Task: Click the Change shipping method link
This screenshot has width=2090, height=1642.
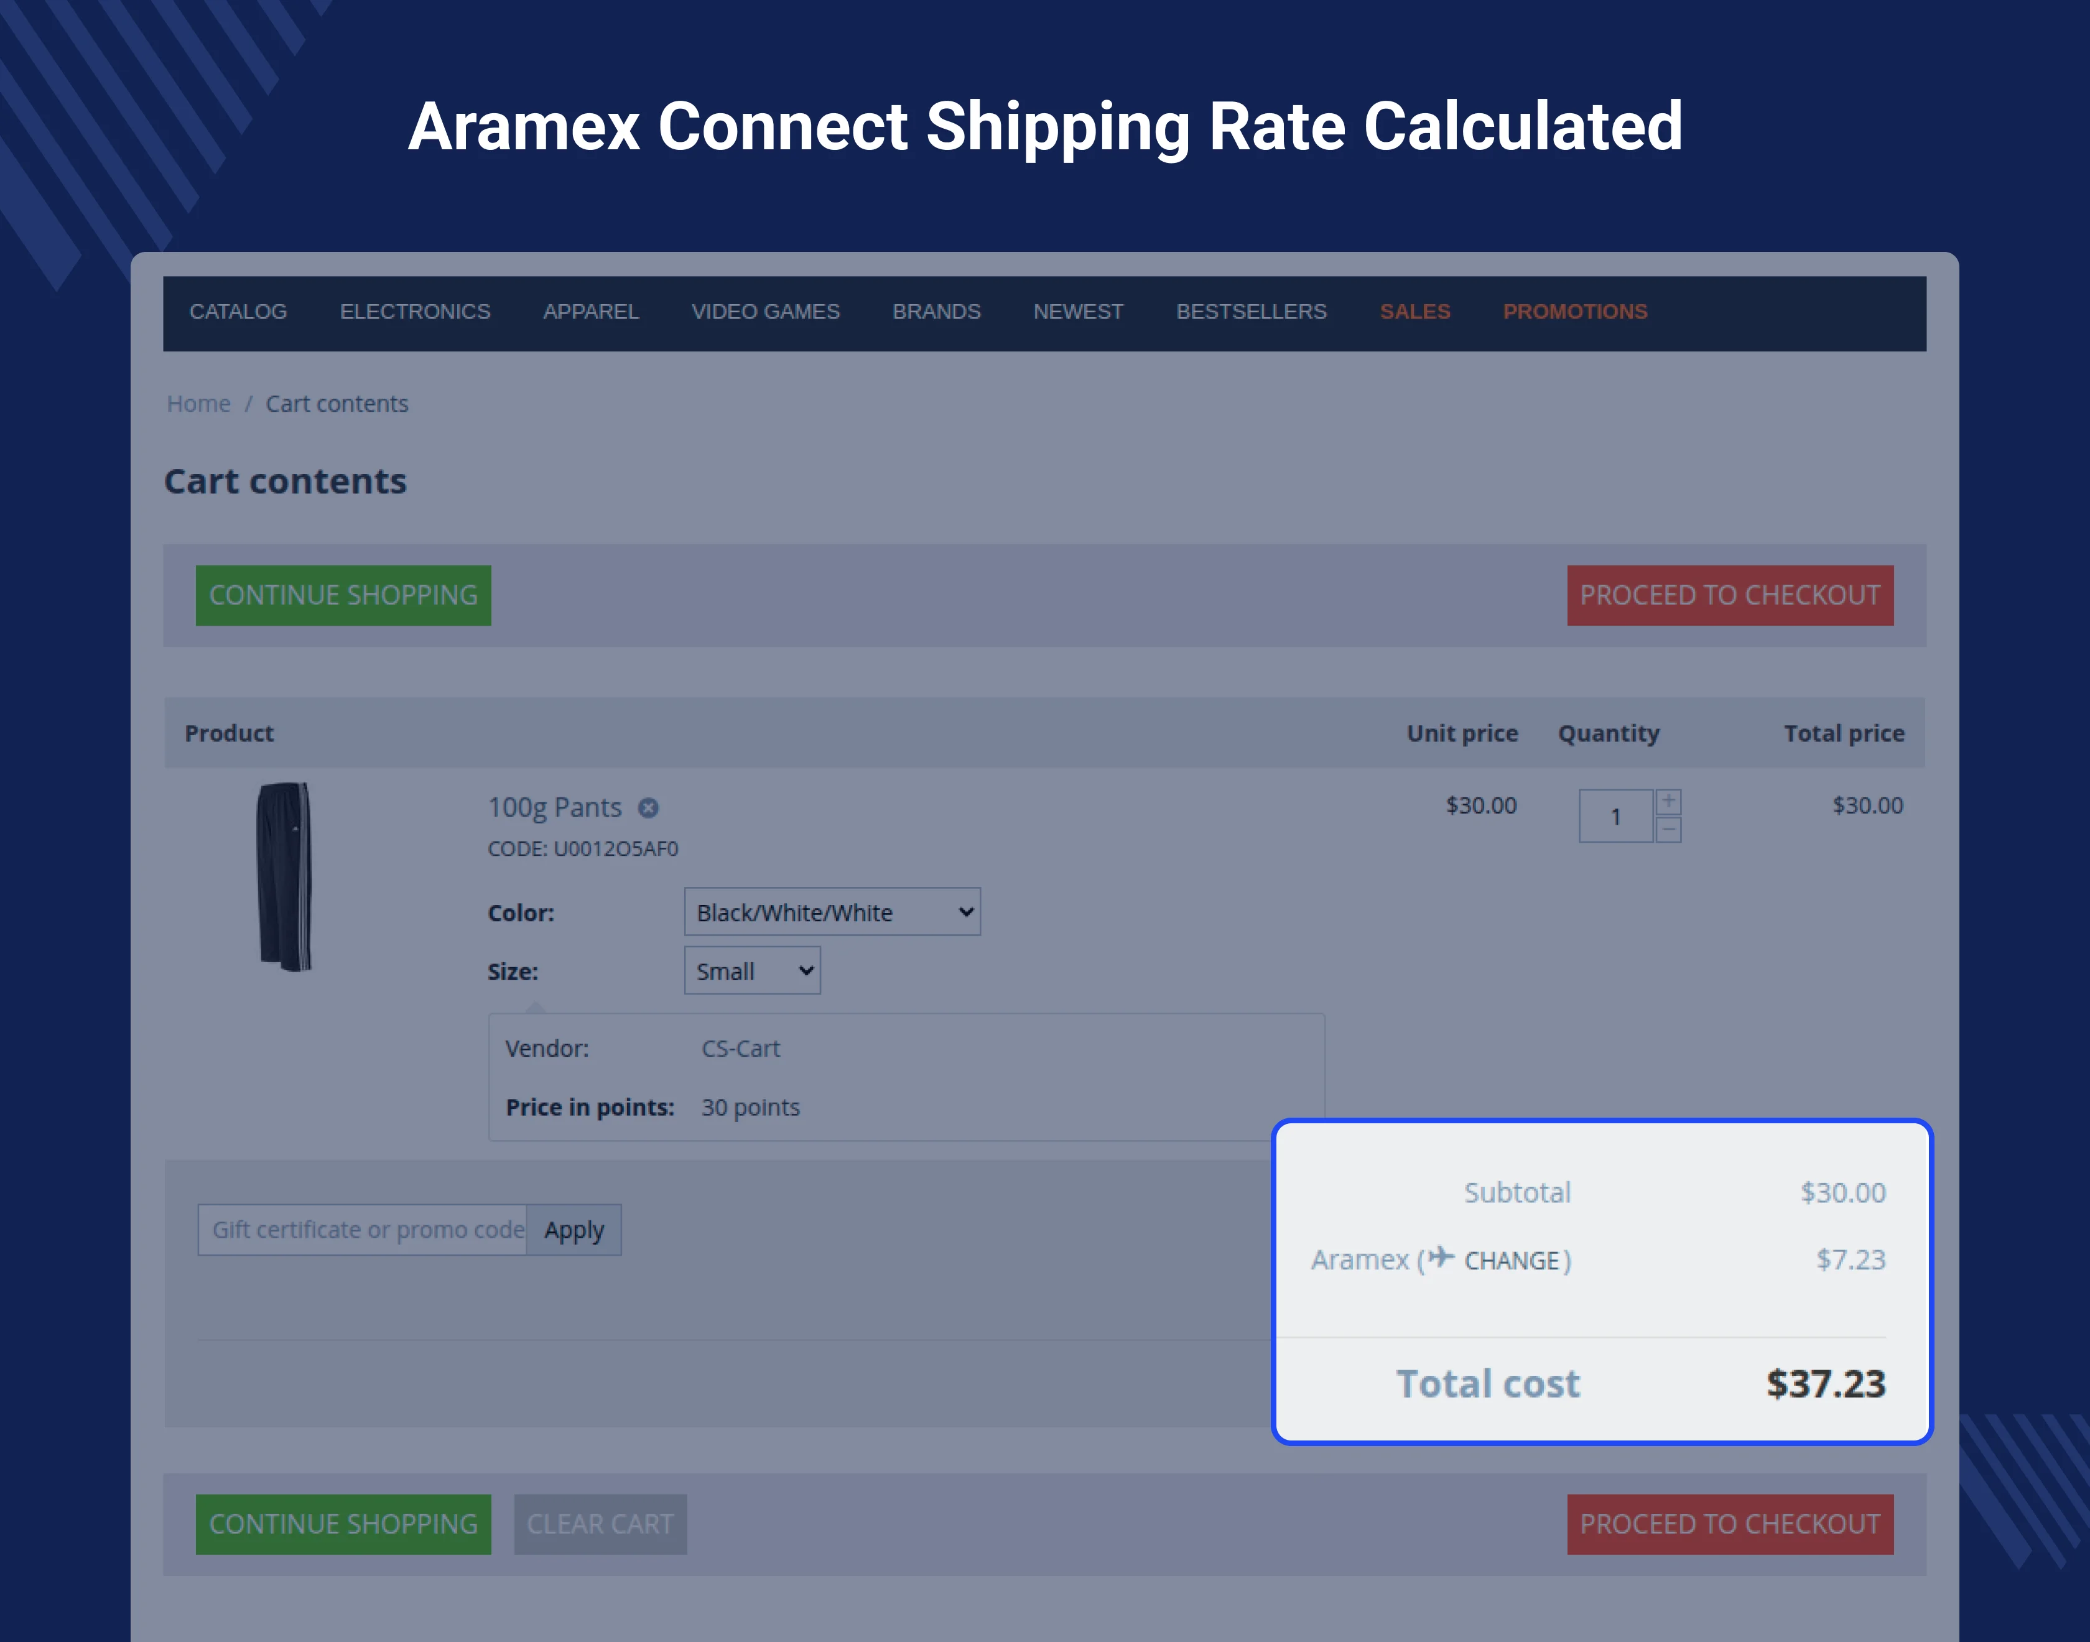Action: 1512,1261
